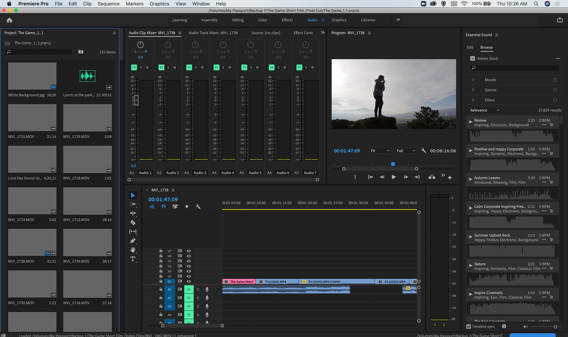Click the export share icon top right
Image resolution: width=568 pixels, height=337 pixels.
[x=560, y=20]
